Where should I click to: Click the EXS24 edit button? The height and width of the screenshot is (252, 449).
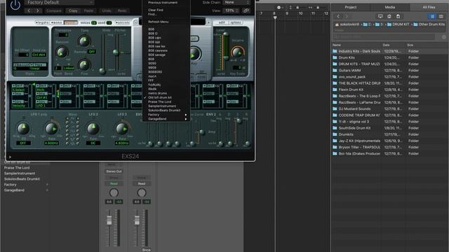[x=222, y=22]
